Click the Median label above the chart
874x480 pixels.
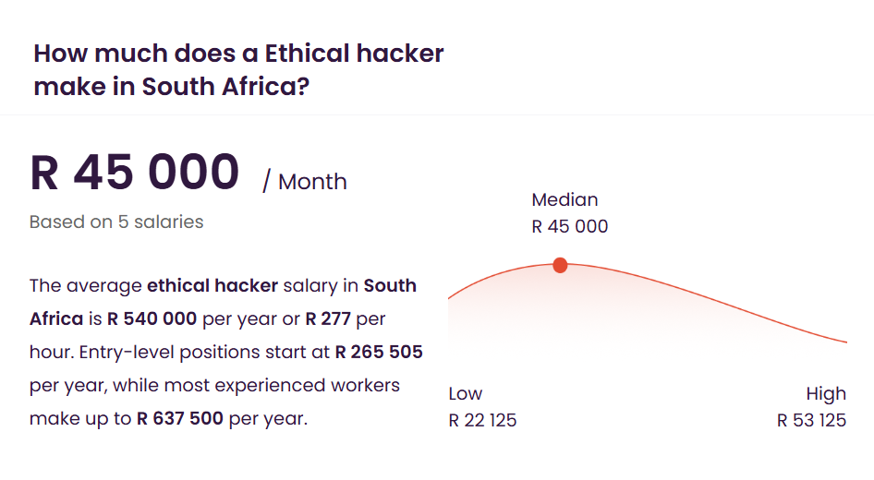tap(564, 199)
